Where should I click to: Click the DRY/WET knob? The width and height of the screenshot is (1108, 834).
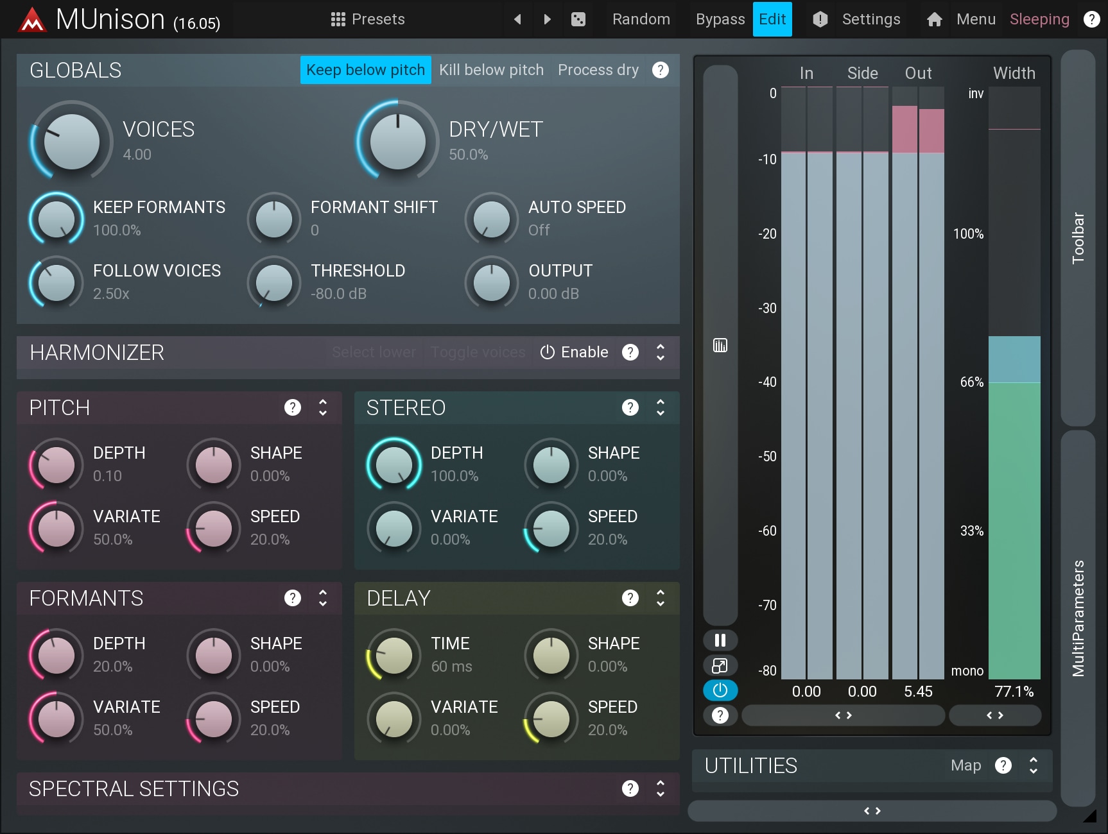(x=398, y=142)
